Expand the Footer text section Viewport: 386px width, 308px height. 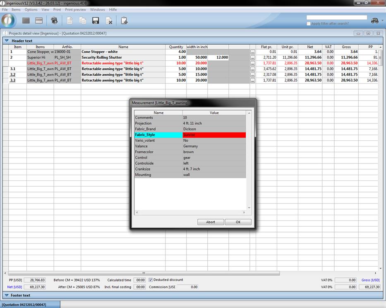7,295
